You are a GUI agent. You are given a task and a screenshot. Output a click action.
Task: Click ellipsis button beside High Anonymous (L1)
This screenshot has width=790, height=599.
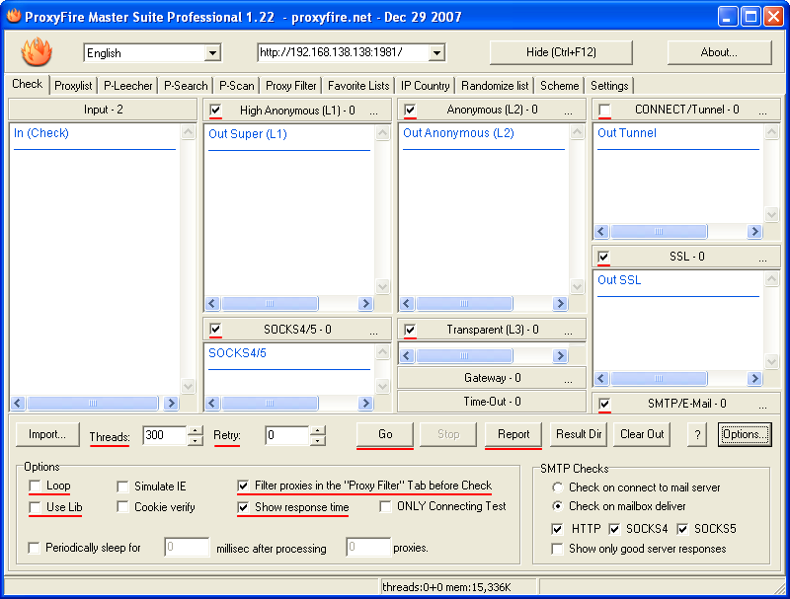[x=373, y=112]
